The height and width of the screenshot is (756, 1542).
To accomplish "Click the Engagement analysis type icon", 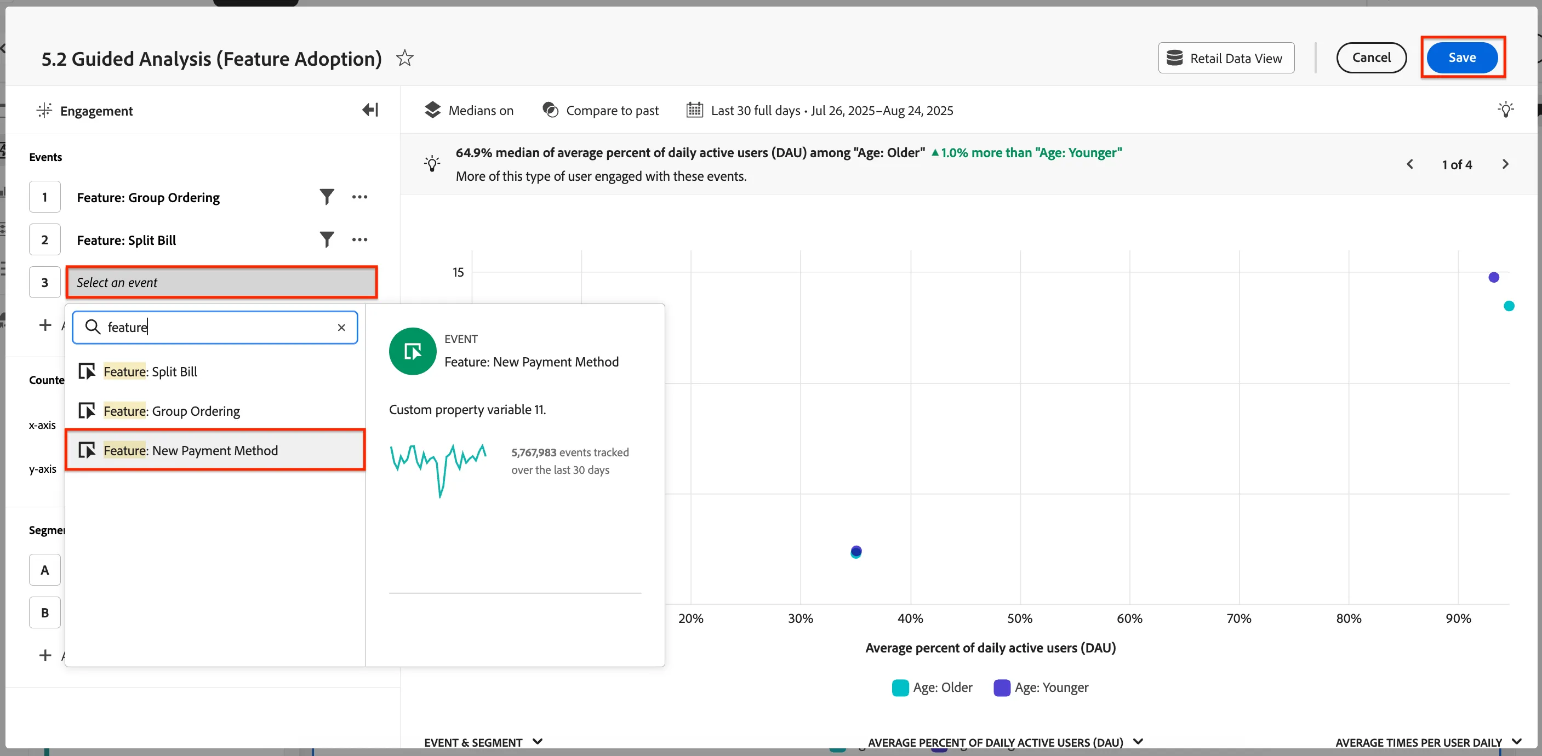I will point(44,110).
